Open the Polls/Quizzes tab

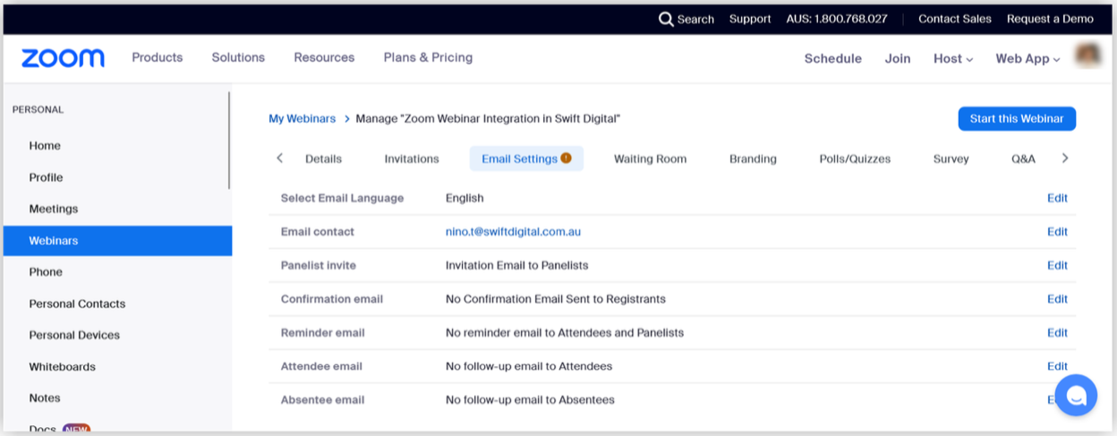coord(855,158)
